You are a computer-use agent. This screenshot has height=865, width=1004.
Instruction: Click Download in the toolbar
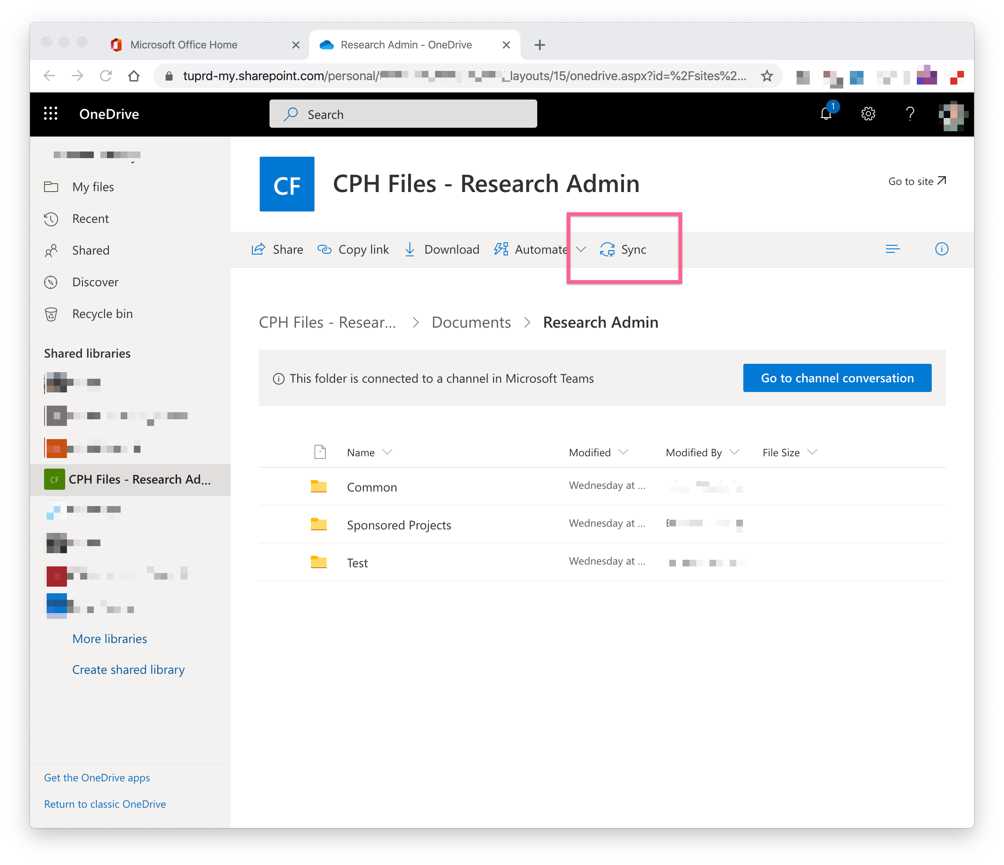(x=442, y=250)
